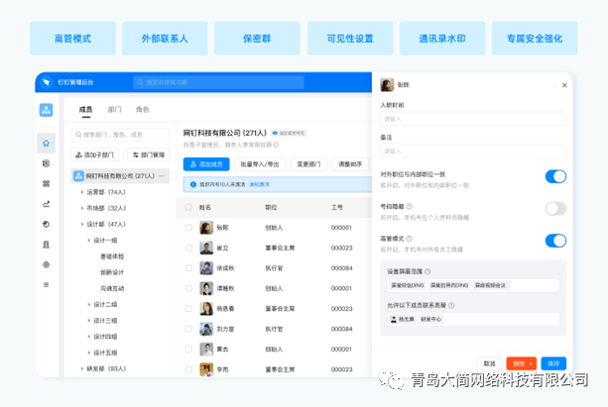
Task: Expand the 设计五组 group
Action: [x=89, y=353]
